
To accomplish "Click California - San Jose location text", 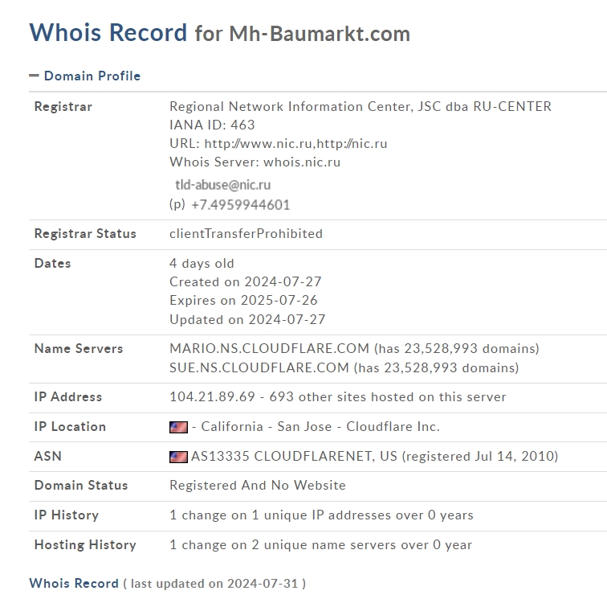I will [267, 426].
